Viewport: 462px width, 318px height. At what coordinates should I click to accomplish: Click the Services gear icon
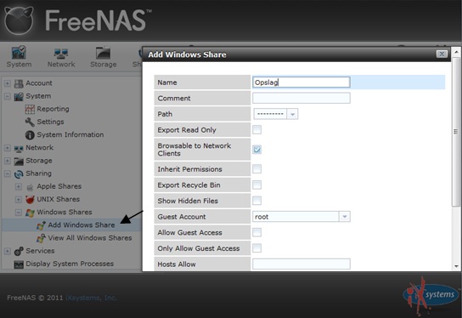[19, 251]
